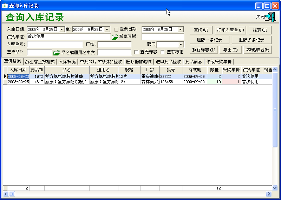Click the vertical scrollbar up arrow
This screenshot has width=281, height=200.
coord(275,69)
